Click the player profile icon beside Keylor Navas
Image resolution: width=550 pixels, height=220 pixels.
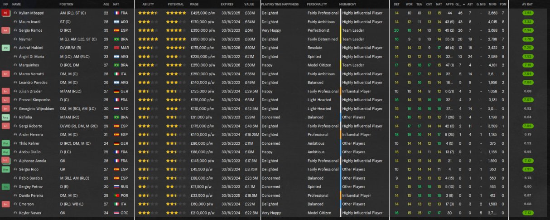point(15,213)
